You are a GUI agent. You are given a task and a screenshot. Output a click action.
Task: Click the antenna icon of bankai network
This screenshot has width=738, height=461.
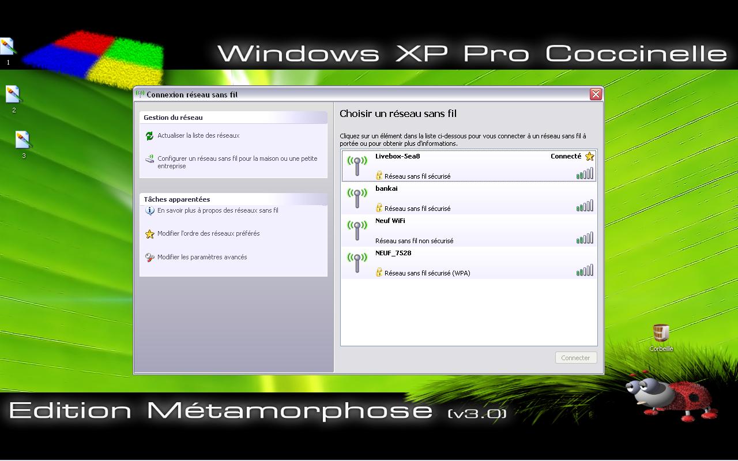coord(357,198)
